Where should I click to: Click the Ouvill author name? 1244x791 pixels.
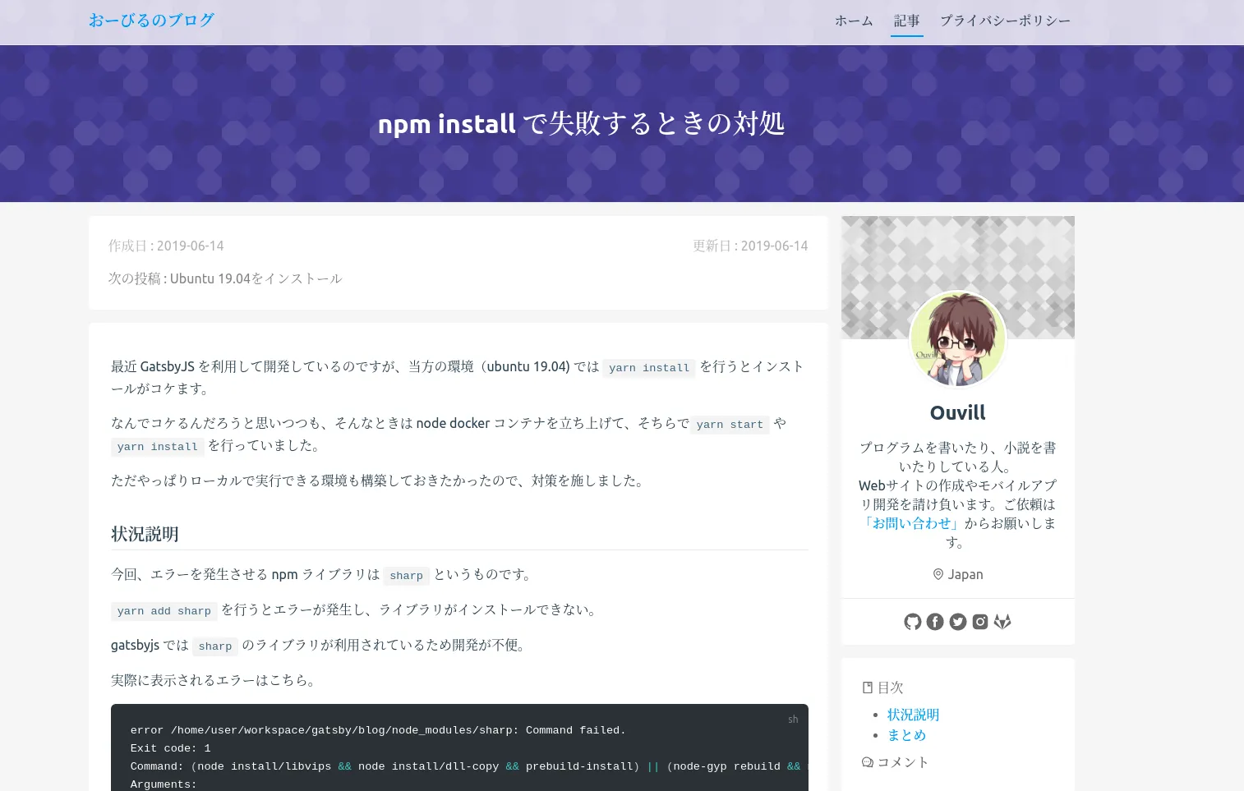pos(958,412)
